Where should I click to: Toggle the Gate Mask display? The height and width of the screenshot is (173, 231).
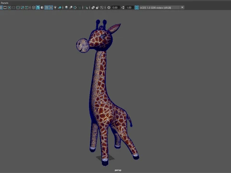click(13, 8)
